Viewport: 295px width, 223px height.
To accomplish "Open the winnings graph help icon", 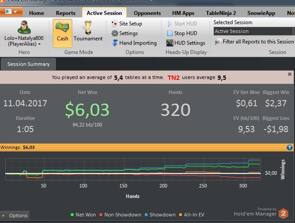I will tap(290, 147).
